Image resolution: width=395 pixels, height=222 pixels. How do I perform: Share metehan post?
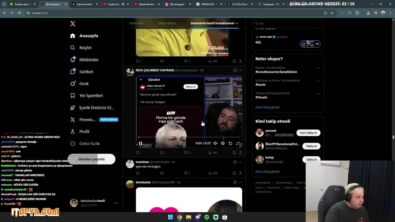click(240, 173)
